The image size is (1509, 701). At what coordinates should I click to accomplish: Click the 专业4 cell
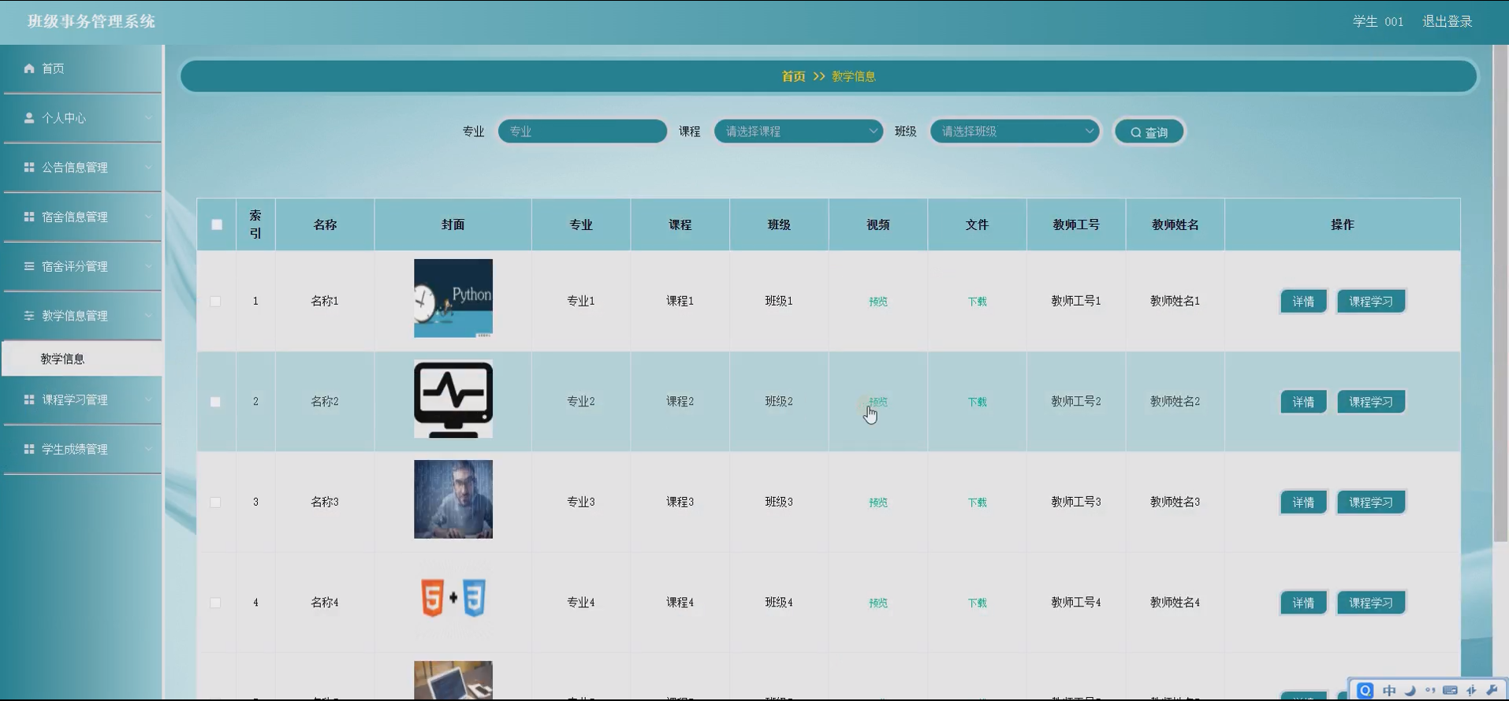click(x=581, y=603)
